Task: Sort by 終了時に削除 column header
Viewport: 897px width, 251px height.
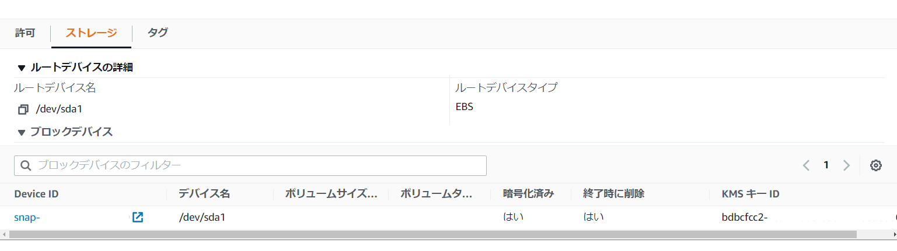Action: pyautogui.click(x=613, y=194)
